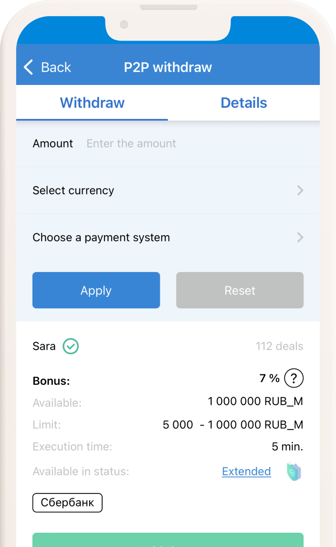The height and width of the screenshot is (547, 336).
Task: Expand the currency arrow chevron
Action: point(300,190)
